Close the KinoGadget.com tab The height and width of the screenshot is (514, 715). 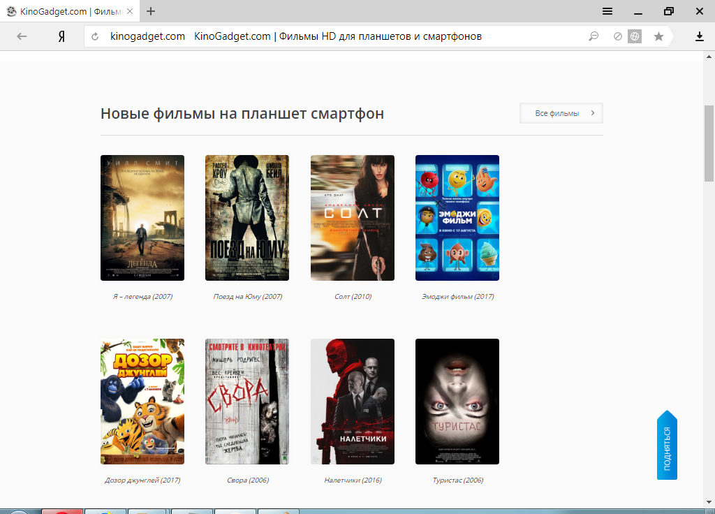(130, 11)
